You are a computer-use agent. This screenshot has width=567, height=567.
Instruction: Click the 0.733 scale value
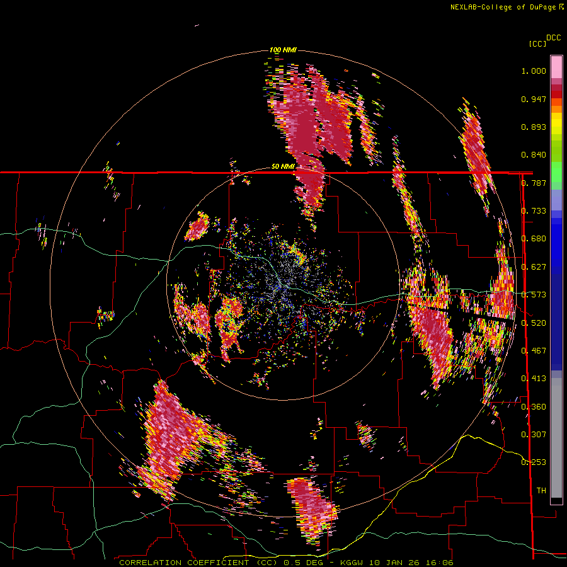[x=534, y=211]
